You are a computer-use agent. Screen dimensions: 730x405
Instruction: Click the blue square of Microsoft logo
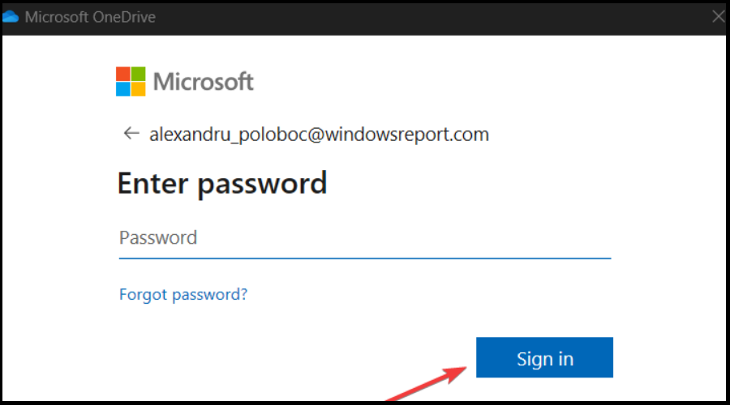coord(123,89)
